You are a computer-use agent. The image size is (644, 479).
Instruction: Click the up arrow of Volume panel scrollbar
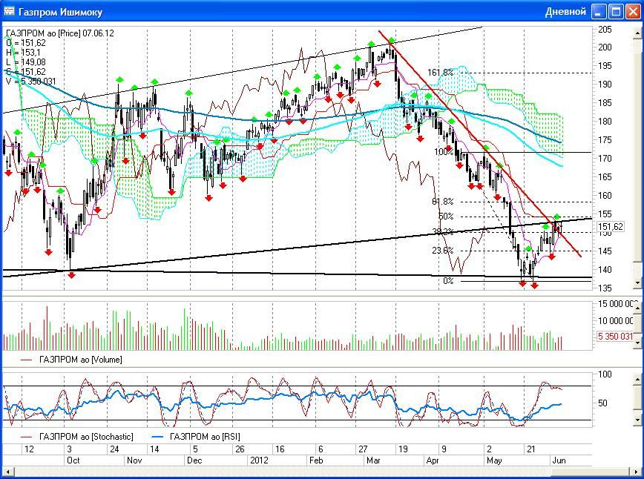tap(637, 307)
